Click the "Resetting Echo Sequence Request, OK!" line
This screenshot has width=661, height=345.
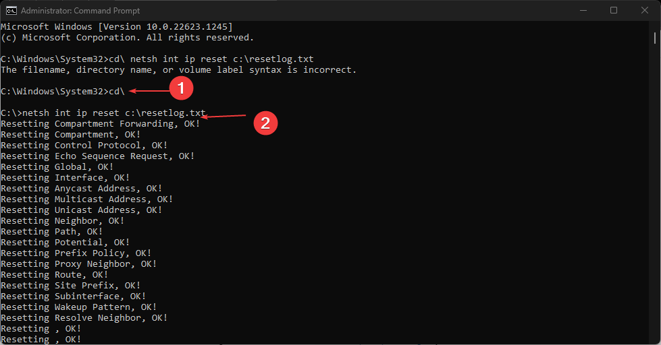[x=97, y=156]
